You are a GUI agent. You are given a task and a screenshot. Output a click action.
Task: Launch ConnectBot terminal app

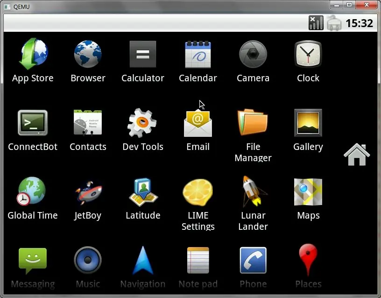tap(33, 123)
